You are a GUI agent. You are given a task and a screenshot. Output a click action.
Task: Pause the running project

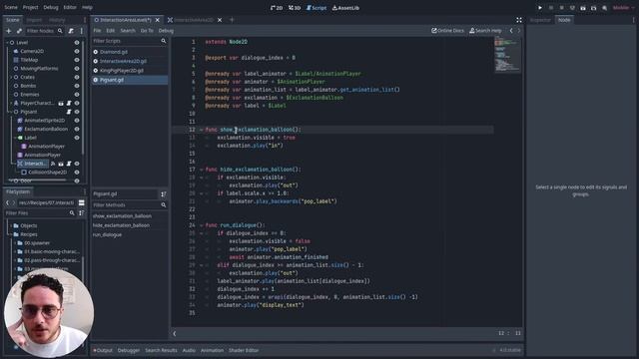[x=551, y=8]
